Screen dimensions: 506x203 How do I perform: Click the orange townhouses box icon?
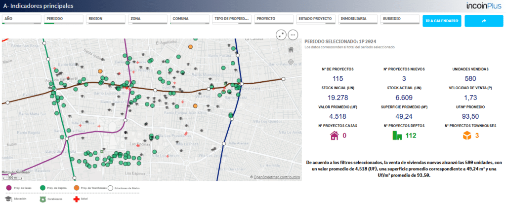[x=467, y=136]
